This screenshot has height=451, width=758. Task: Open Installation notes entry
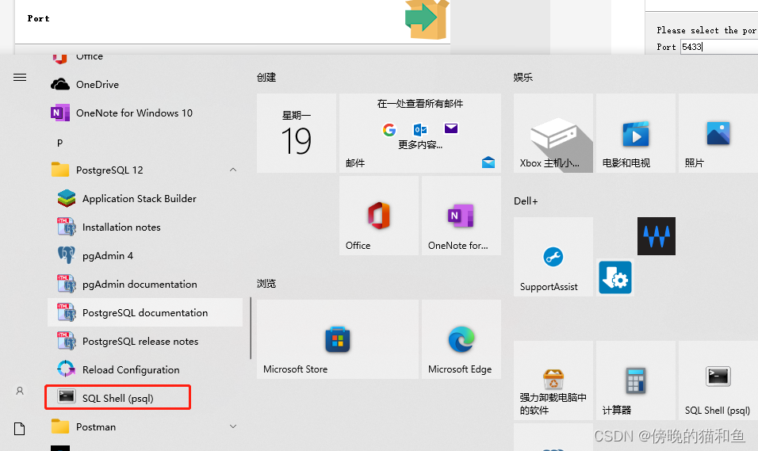(x=145, y=227)
